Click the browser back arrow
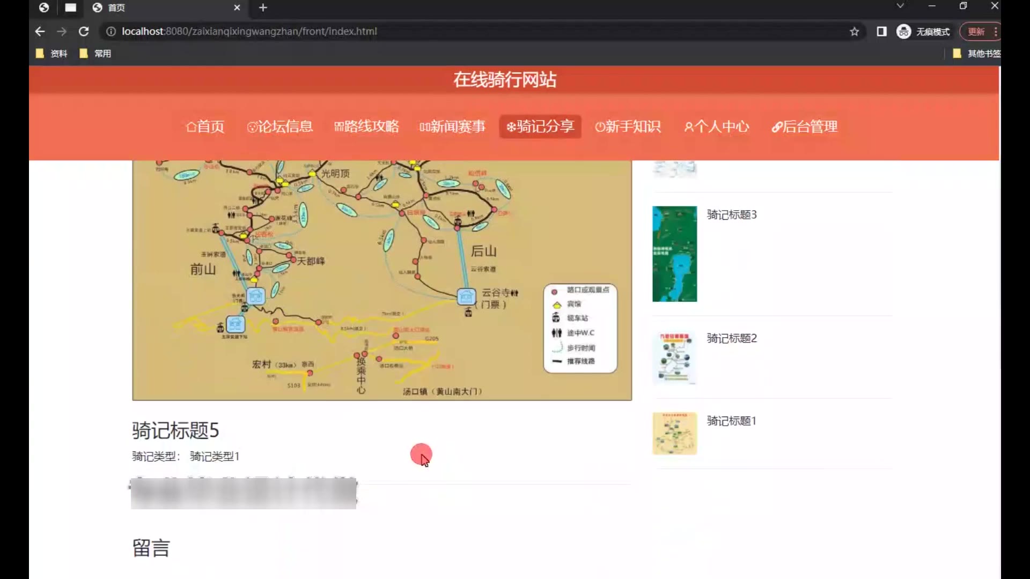The width and height of the screenshot is (1030, 579). (40, 32)
